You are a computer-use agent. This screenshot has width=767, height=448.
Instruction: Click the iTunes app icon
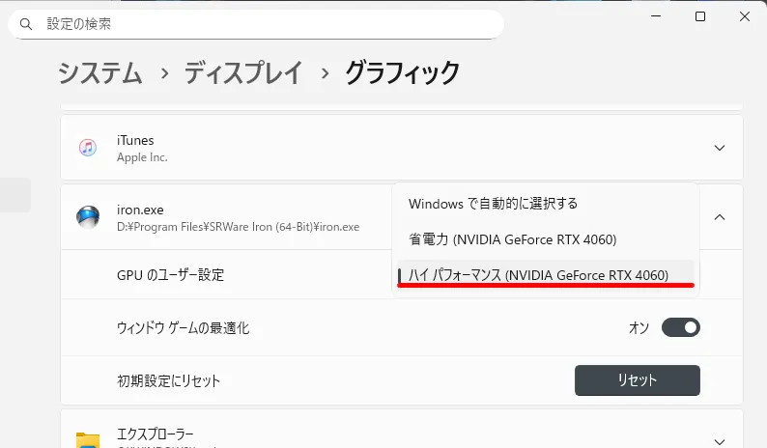click(x=88, y=148)
